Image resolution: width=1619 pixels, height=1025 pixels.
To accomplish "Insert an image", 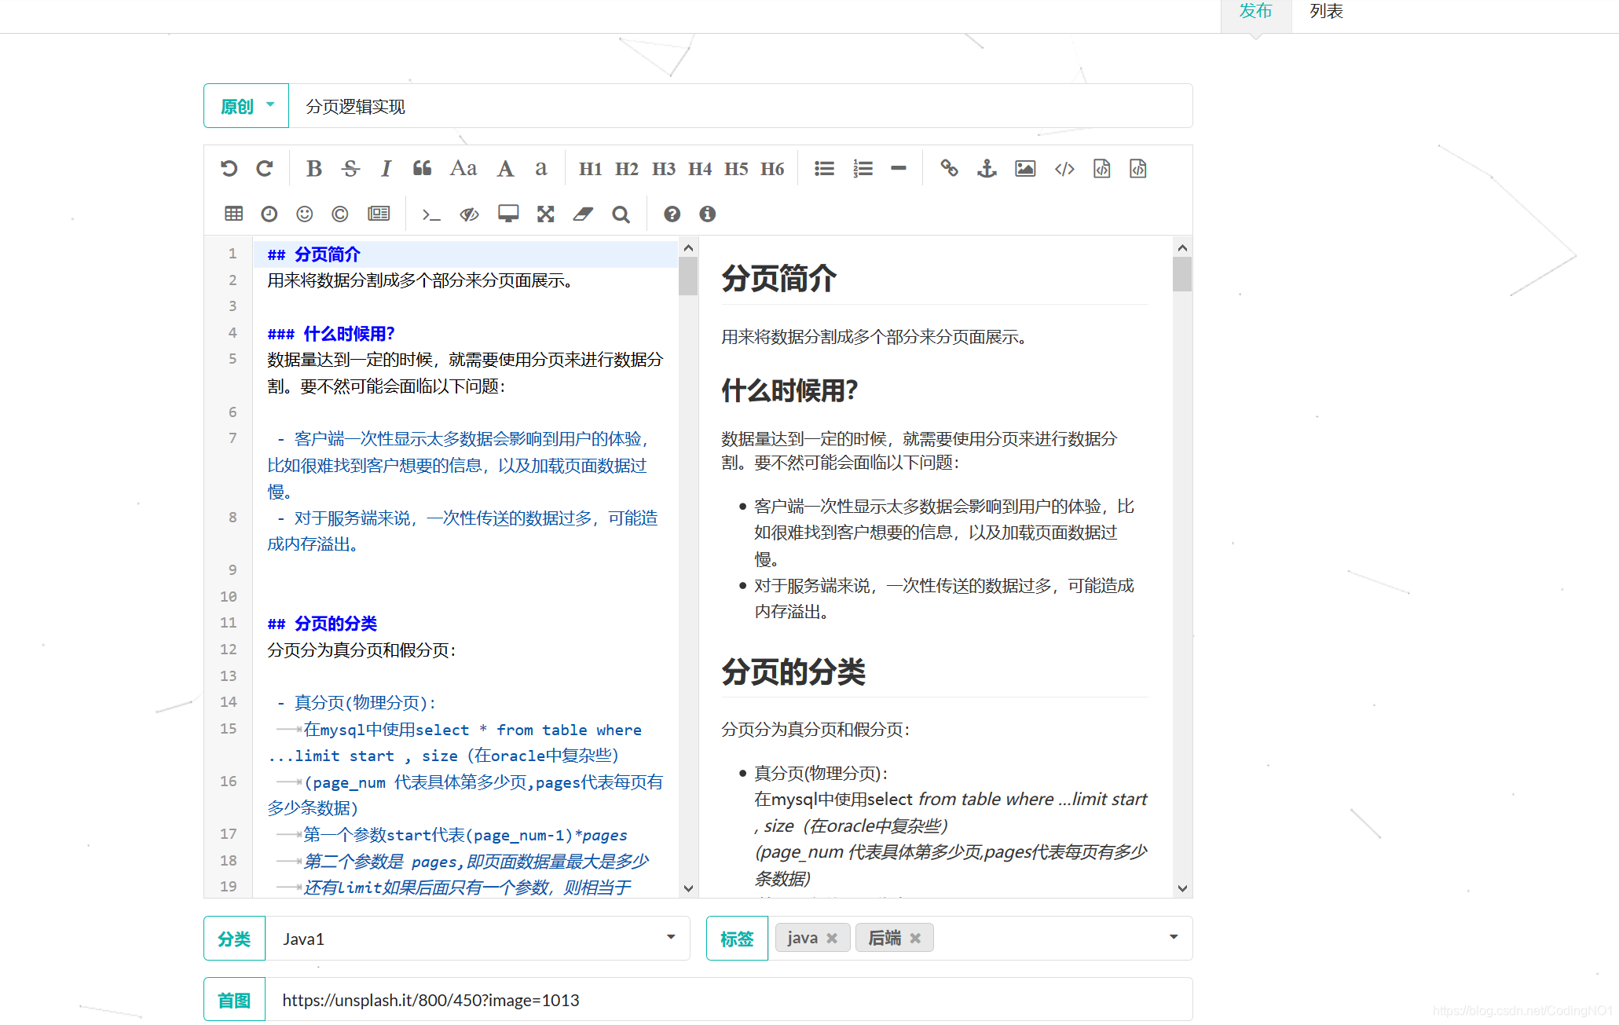I will tap(1025, 169).
